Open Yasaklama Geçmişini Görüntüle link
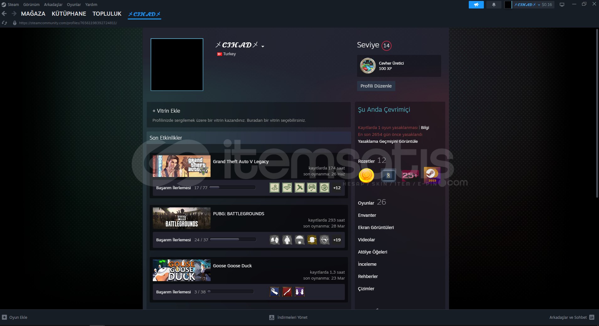This screenshot has width=599, height=326. click(x=388, y=141)
